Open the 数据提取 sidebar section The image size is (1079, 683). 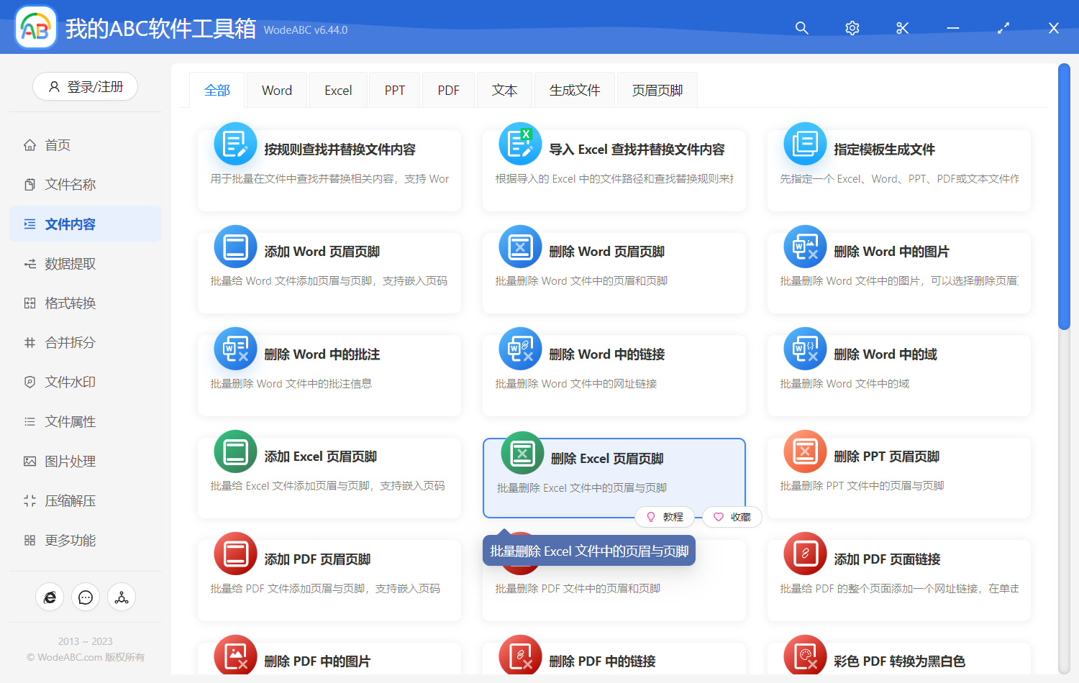click(70, 263)
